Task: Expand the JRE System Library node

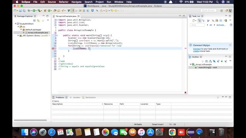Action: (x=18, y=36)
